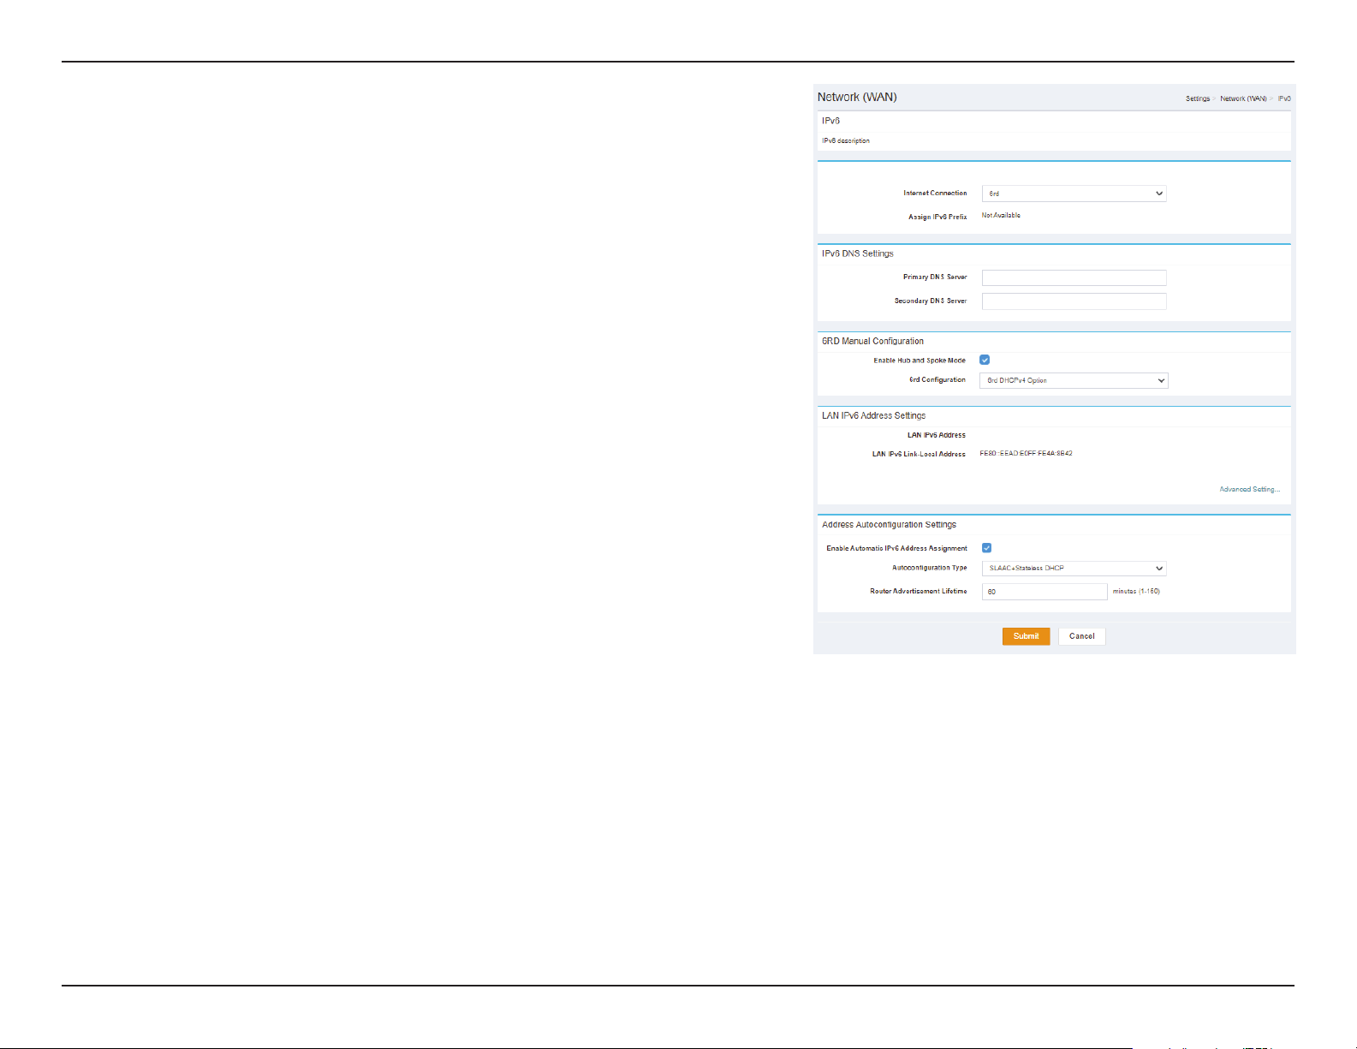Click the Network (WAN) page heading
Viewport: 1357px width, 1049px height.
(857, 97)
